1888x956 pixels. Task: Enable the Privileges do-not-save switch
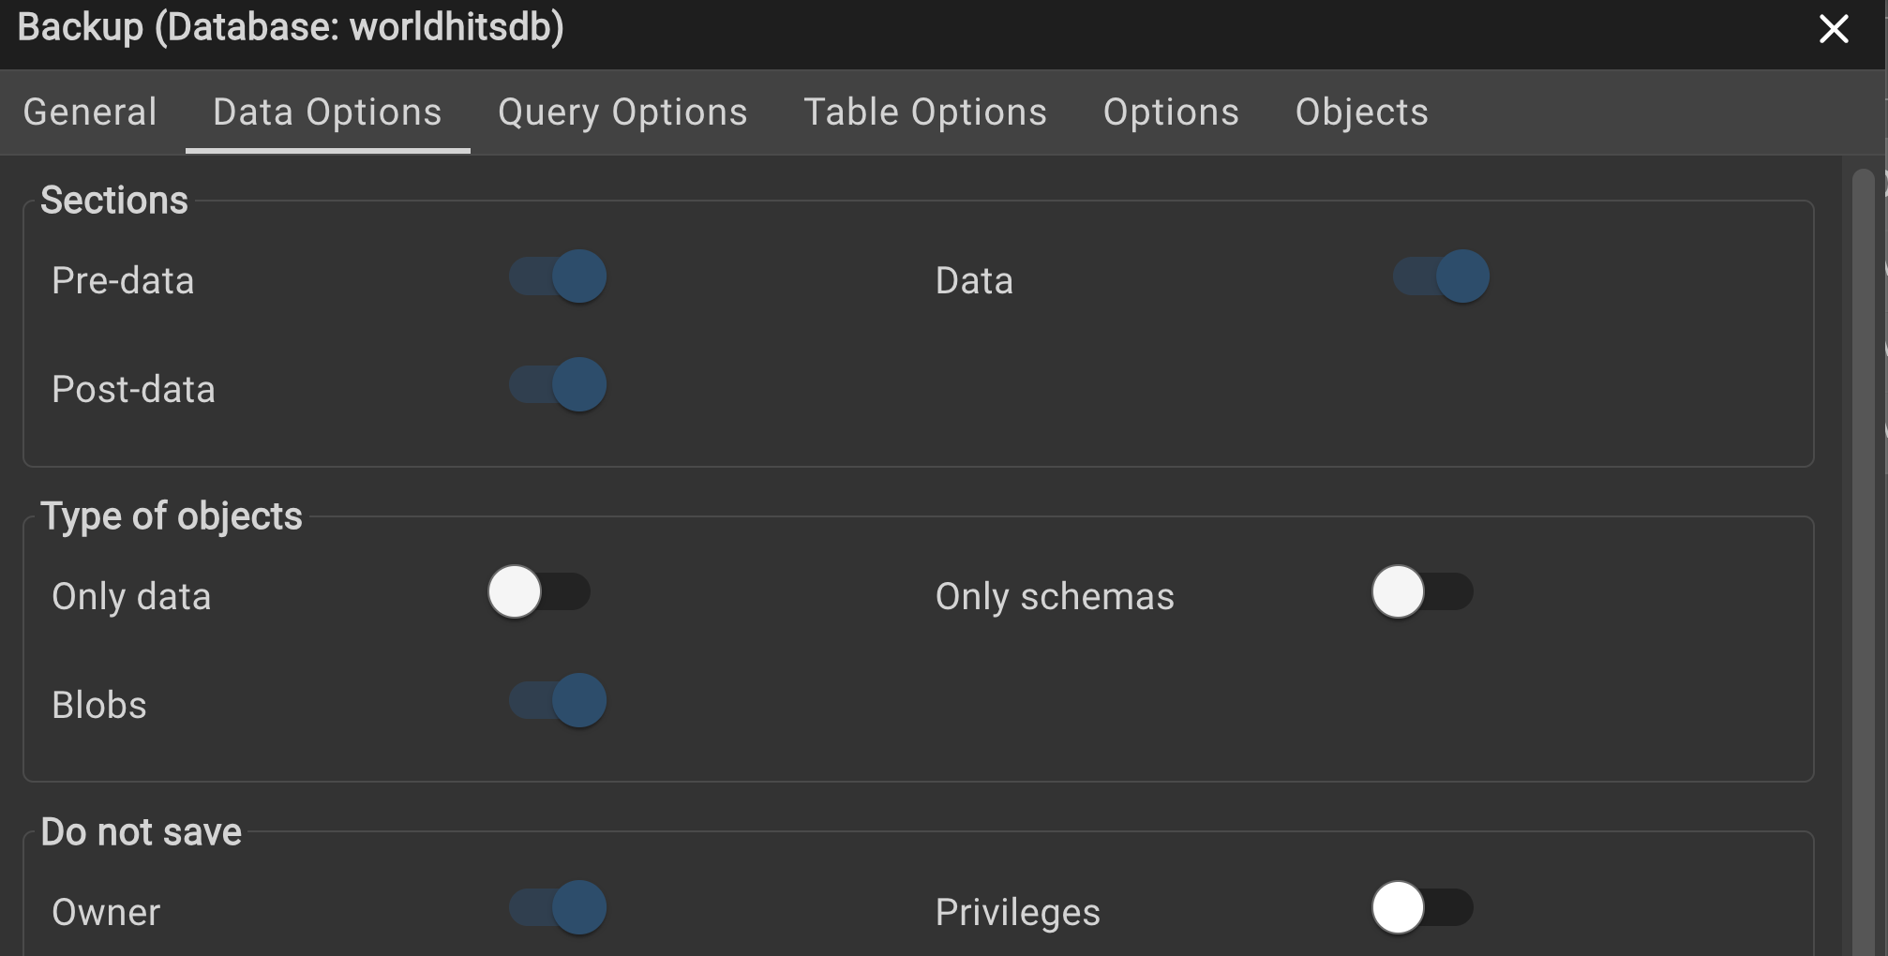[x=1422, y=907]
